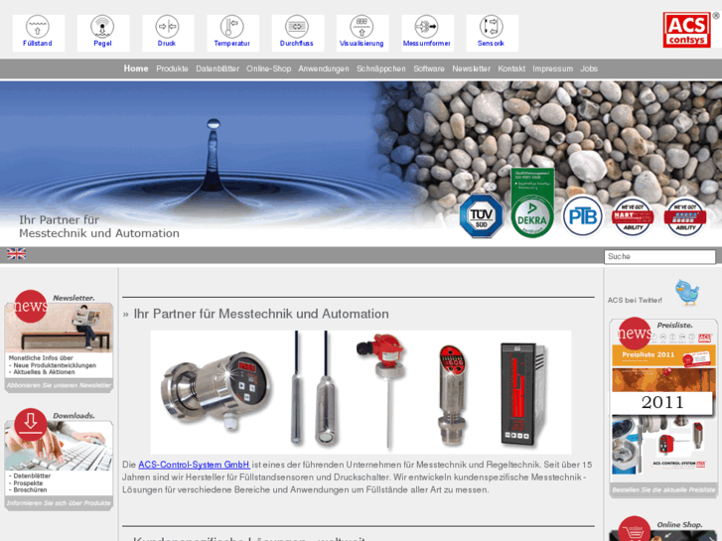Open the Newsletter menu item
722x541 pixels.
[x=471, y=68]
